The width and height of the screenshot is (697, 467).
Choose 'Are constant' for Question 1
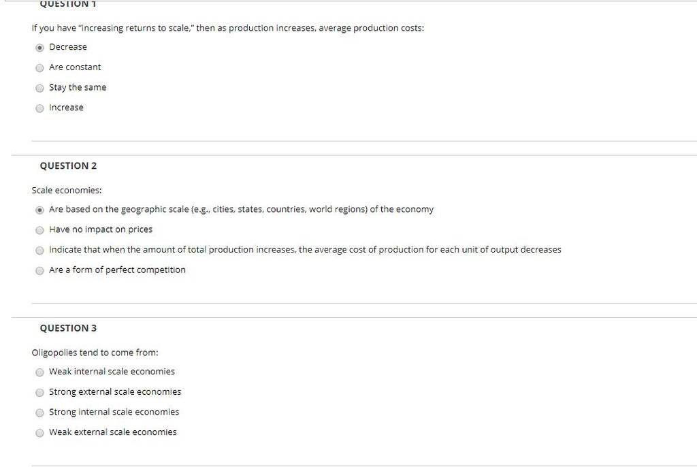point(39,67)
